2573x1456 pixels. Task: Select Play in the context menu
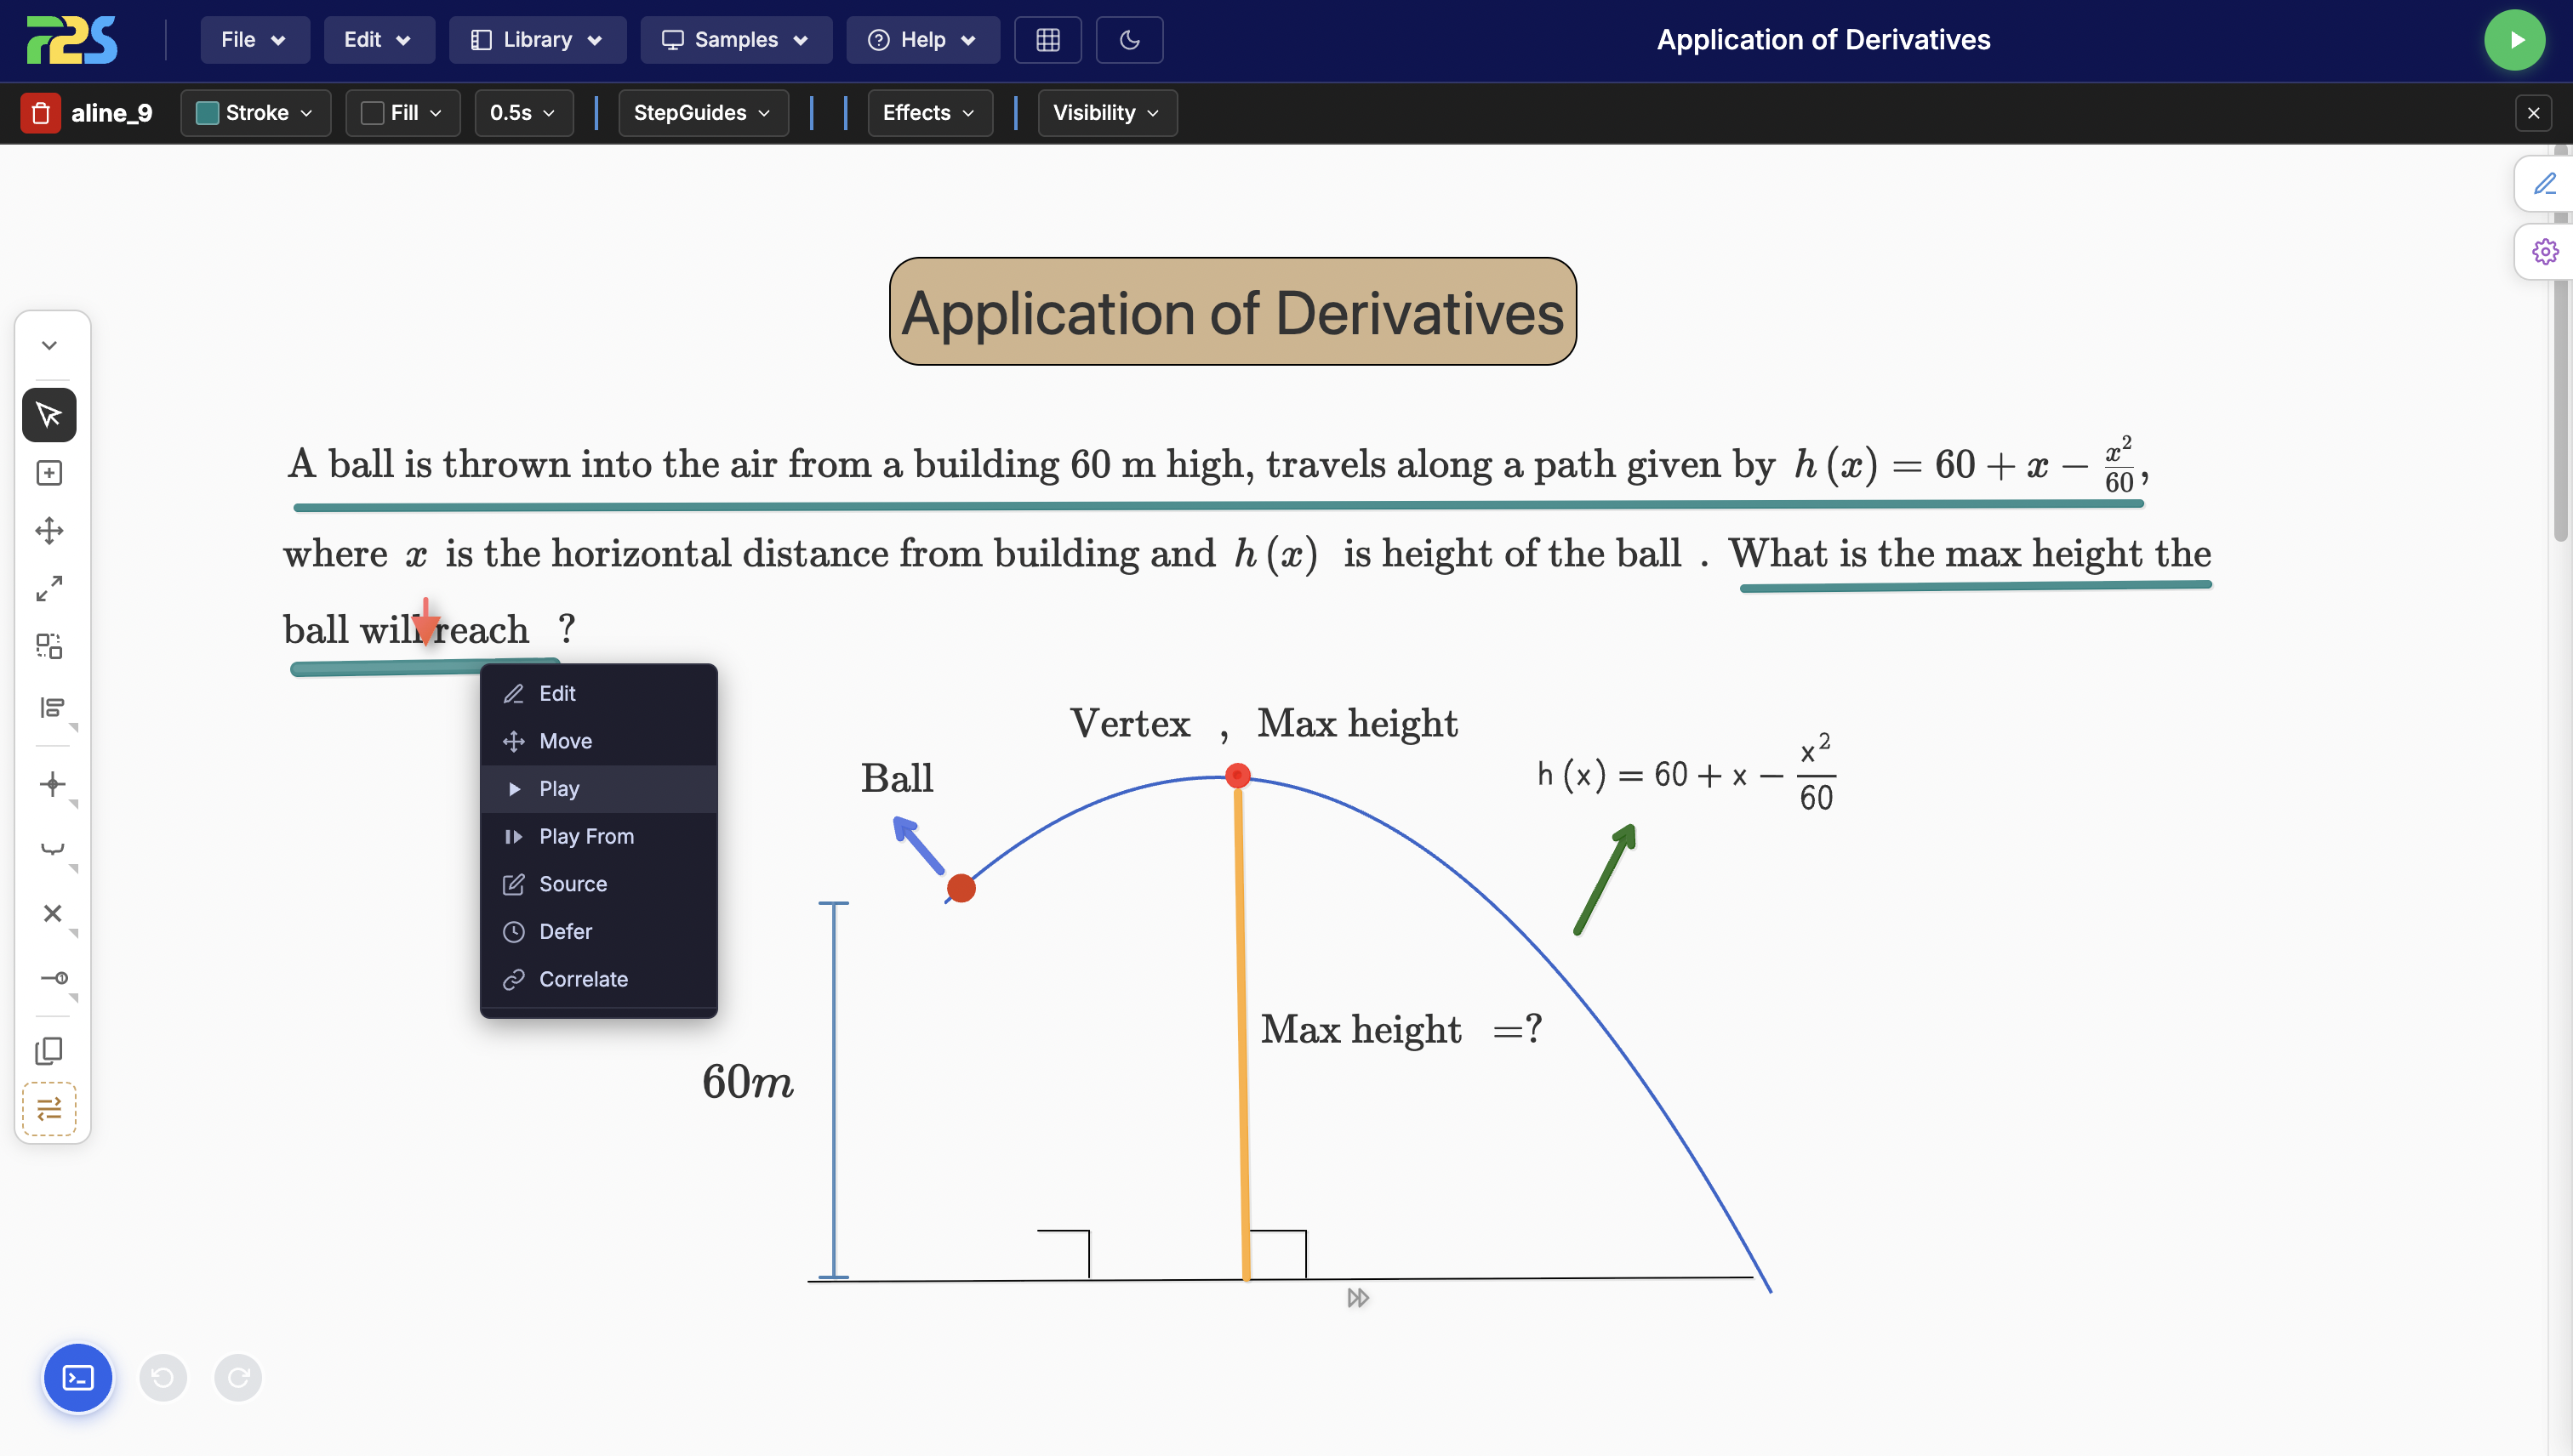[x=598, y=789]
